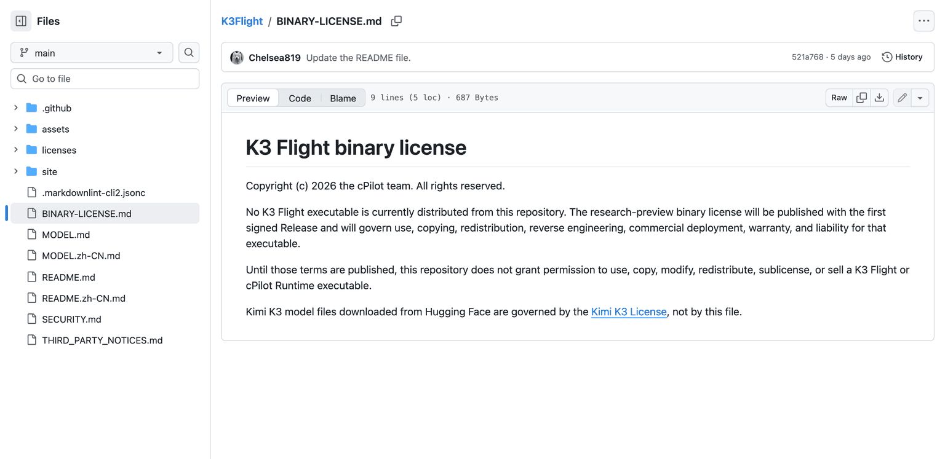This screenshot has height=459, width=945.
Task: Open README.zh-CN.md file
Action: click(x=84, y=298)
